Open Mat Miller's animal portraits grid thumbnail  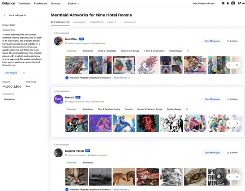pos(171,65)
